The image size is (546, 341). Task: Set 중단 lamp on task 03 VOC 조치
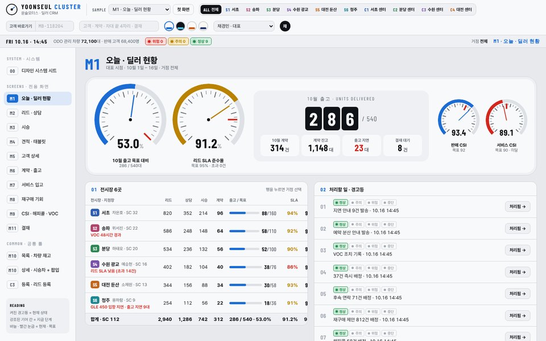(x=389, y=246)
